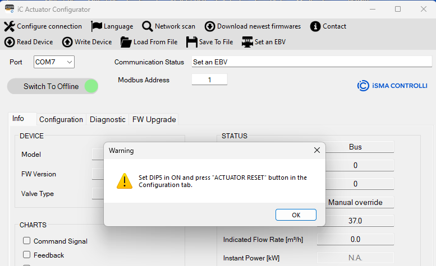Close the Warning dialog with X
Image resolution: width=436 pixels, height=266 pixels.
[x=317, y=150]
